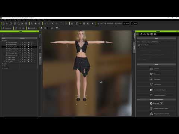
Task: Click the Undo toolbar icon
Action: (45, 23)
